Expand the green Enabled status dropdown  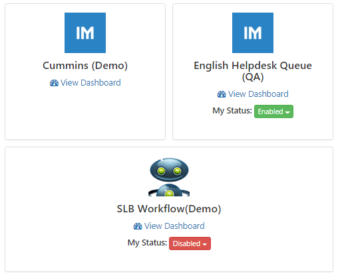point(273,111)
